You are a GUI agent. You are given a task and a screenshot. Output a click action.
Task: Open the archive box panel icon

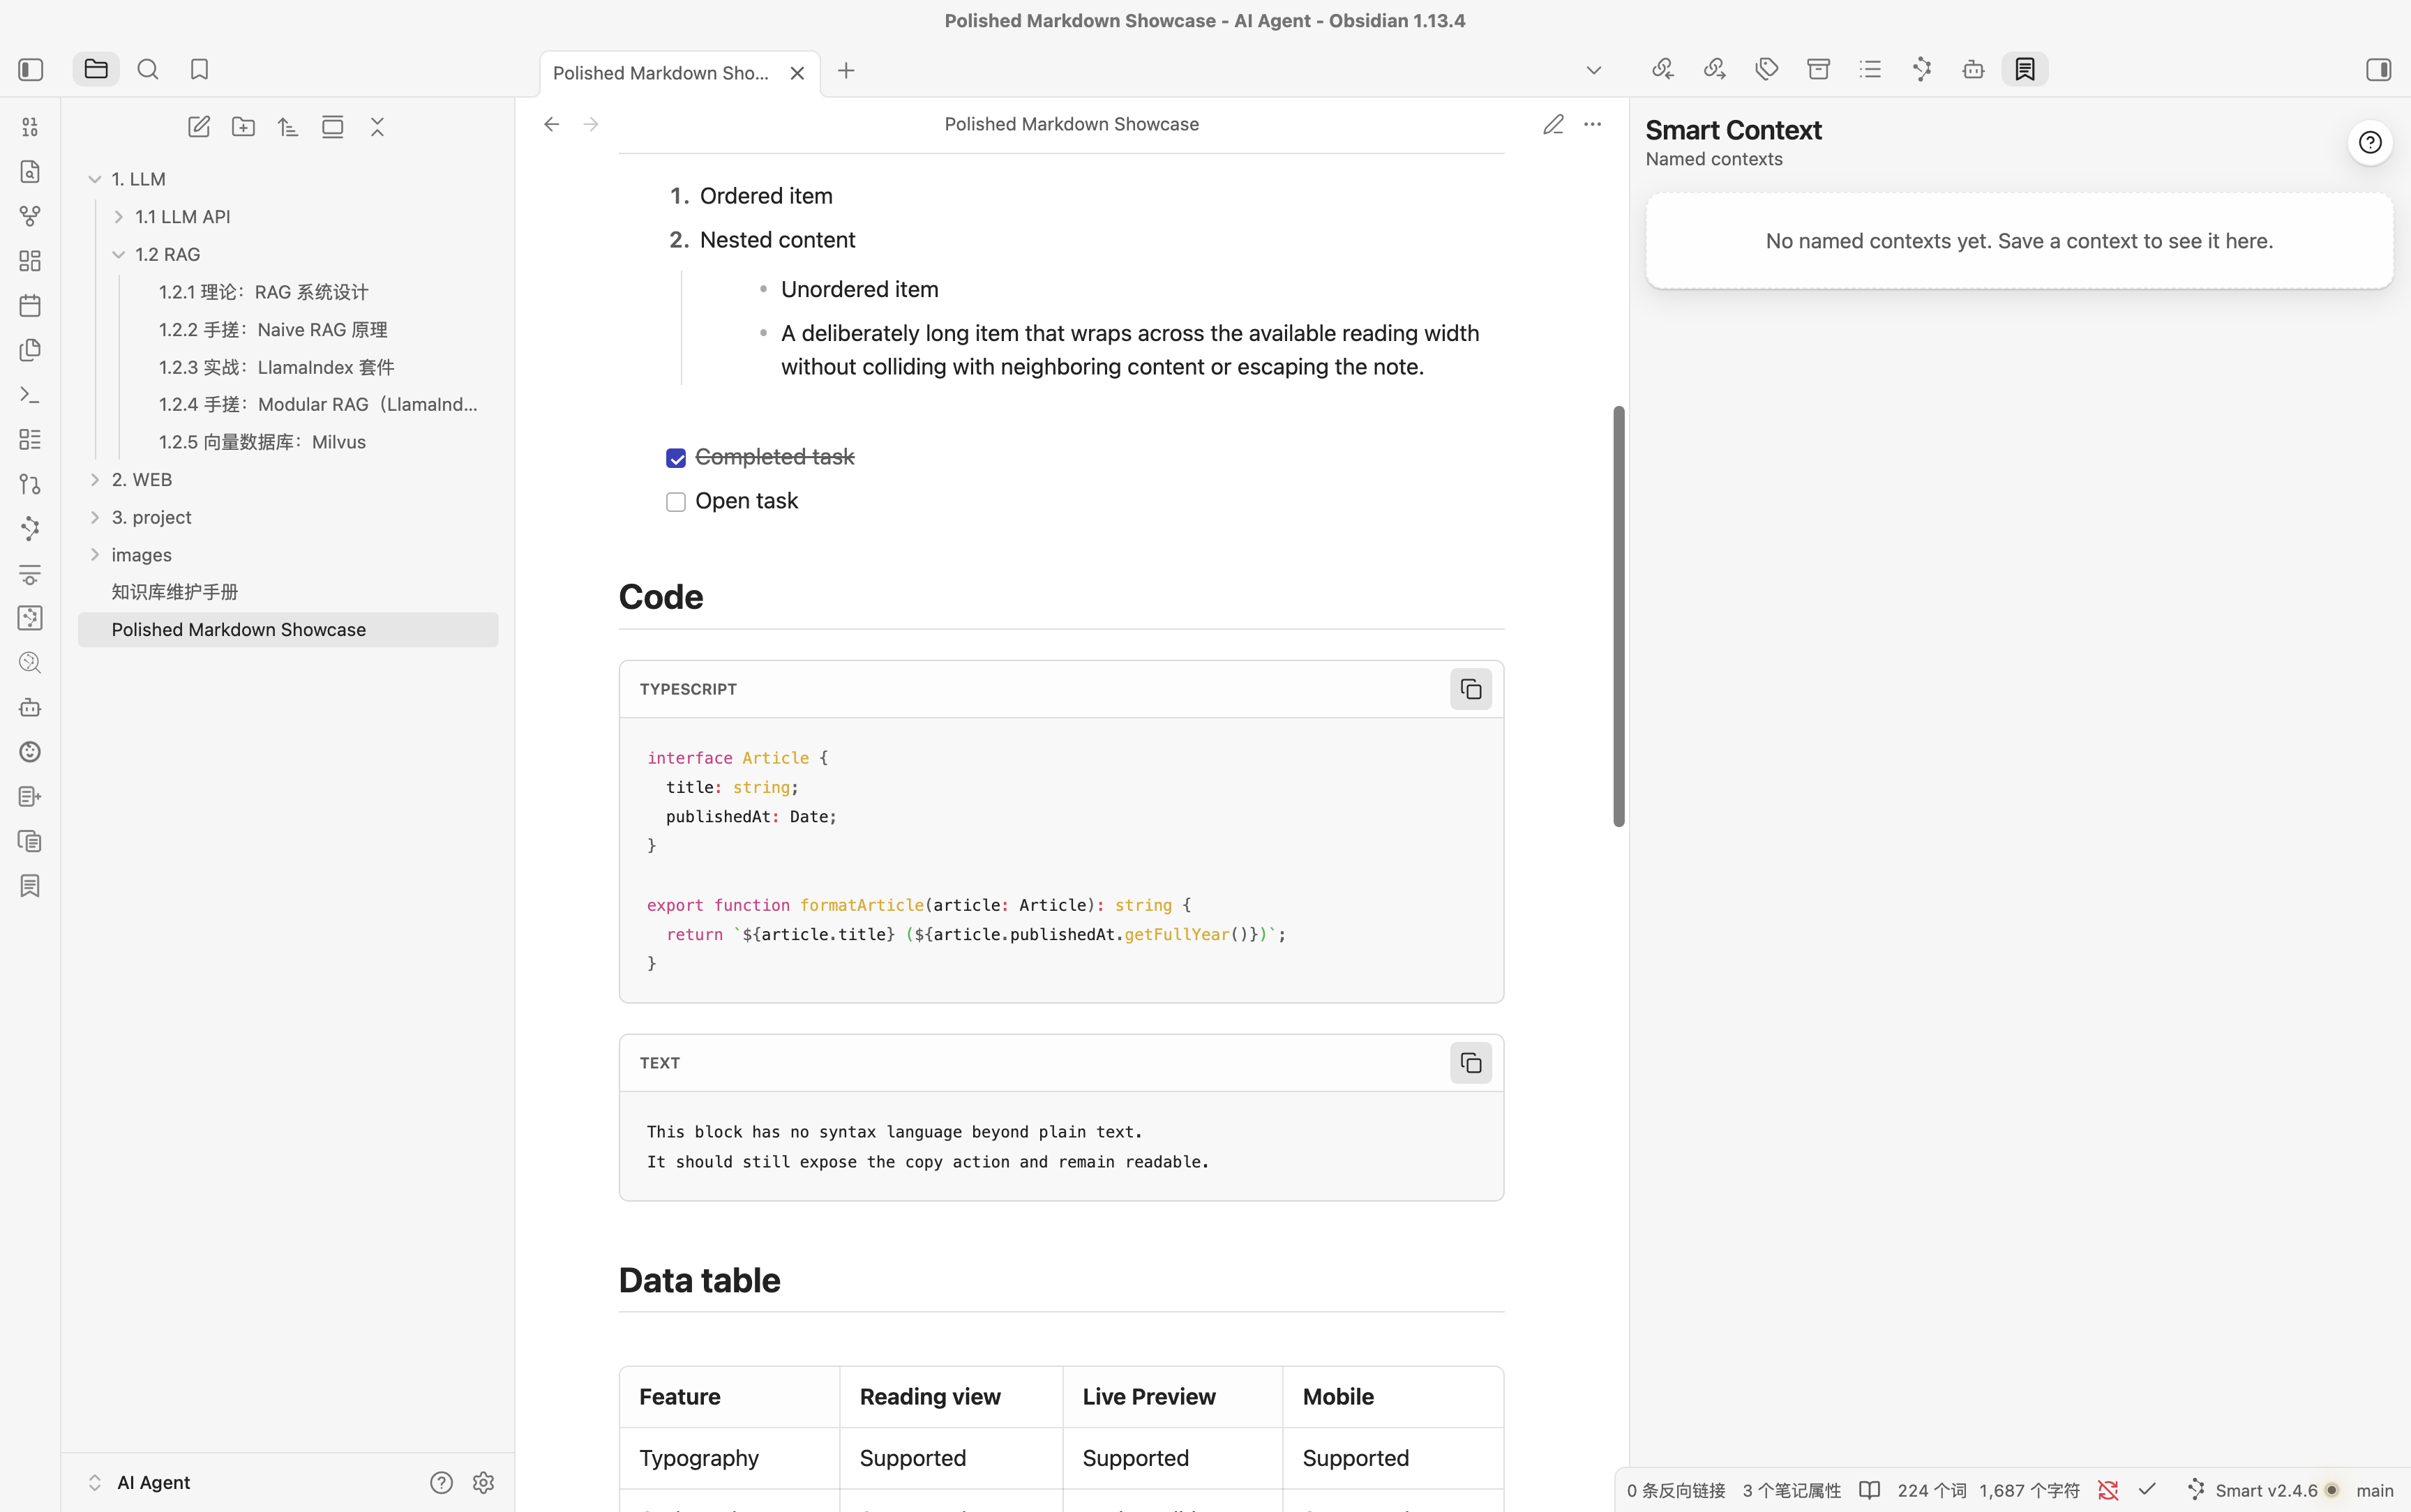[1819, 69]
